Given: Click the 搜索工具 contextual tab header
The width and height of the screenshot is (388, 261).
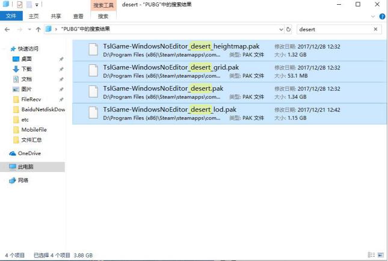Looking at the screenshot, I should (x=103, y=5).
